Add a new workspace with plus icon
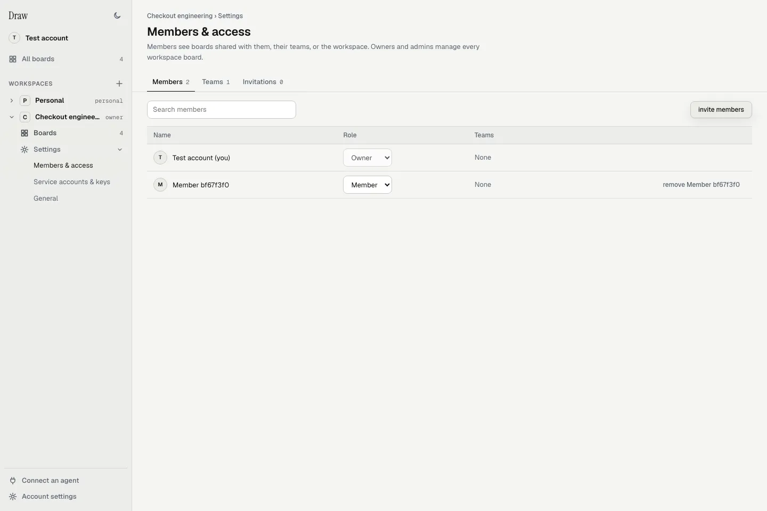This screenshot has height=511, width=767. (x=119, y=84)
